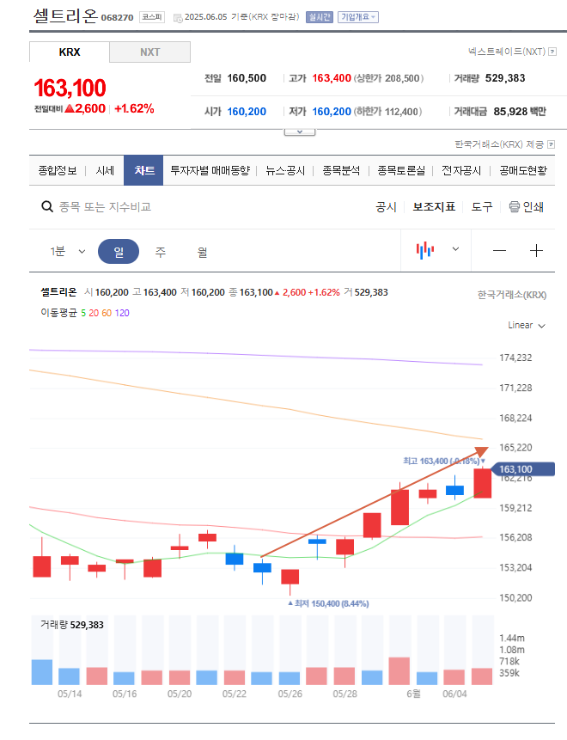Click the printer icon next to 인쇄
The width and height of the screenshot is (567, 740).
tap(515, 207)
